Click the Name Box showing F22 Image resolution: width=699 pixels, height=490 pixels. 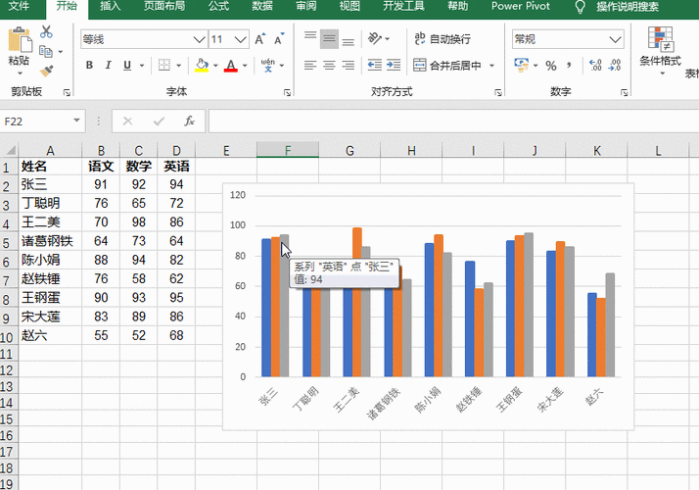tap(36, 122)
